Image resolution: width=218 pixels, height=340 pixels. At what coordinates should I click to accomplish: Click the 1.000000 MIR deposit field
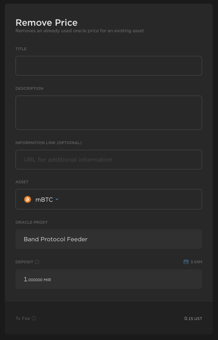109,279
